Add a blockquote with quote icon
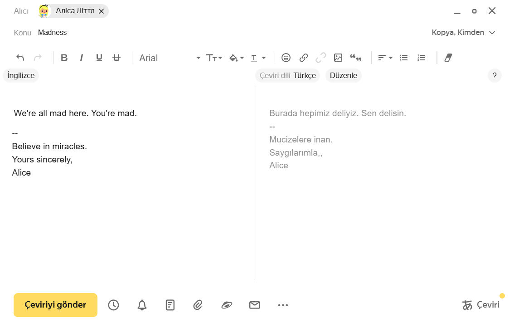519x323 pixels. coord(356,58)
